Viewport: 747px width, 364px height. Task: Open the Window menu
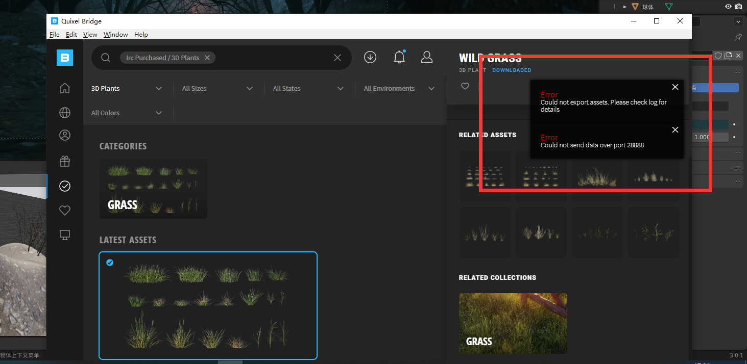[116, 34]
